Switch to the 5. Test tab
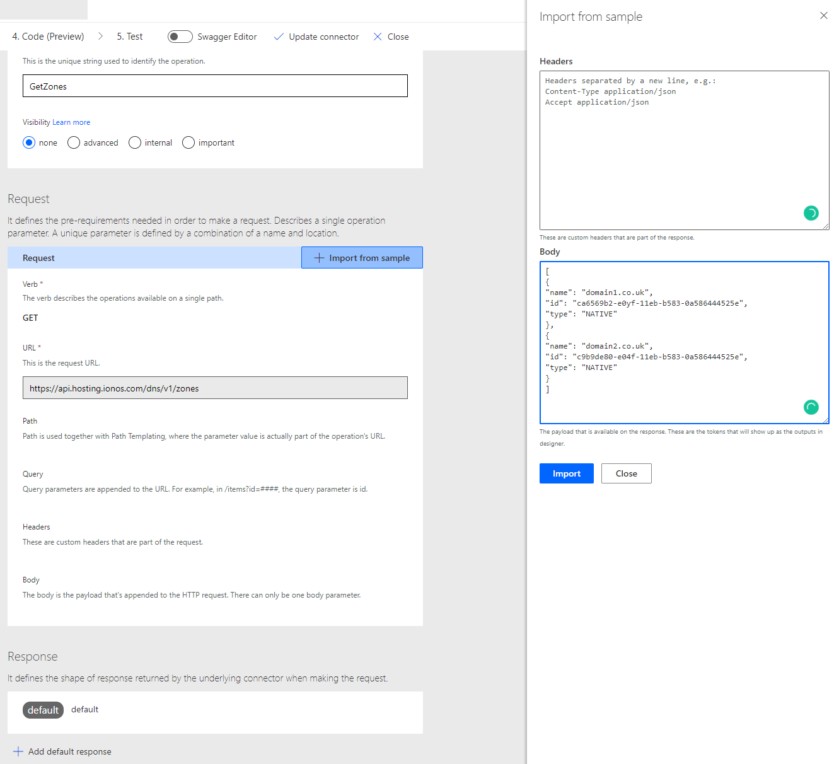839x764 pixels. coord(130,36)
